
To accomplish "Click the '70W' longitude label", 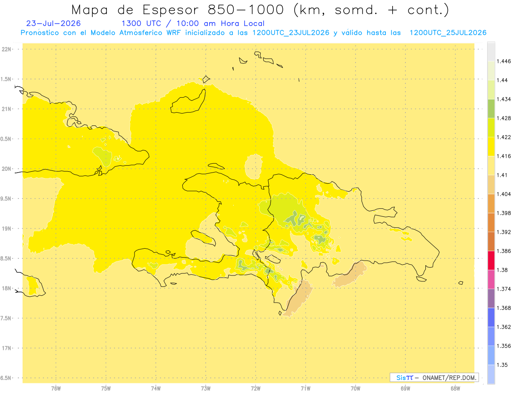I will coord(356,389).
